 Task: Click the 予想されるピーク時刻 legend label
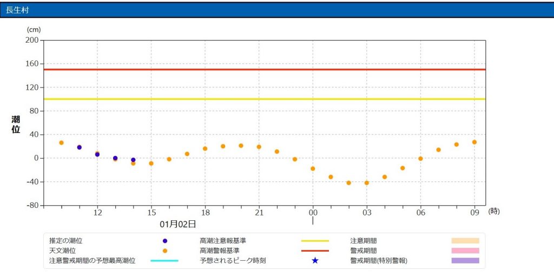tap(233, 261)
